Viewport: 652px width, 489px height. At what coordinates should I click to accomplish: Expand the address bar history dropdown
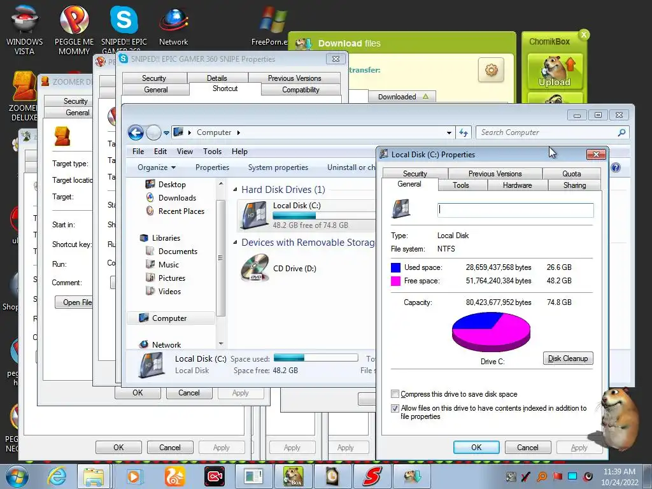tap(449, 132)
